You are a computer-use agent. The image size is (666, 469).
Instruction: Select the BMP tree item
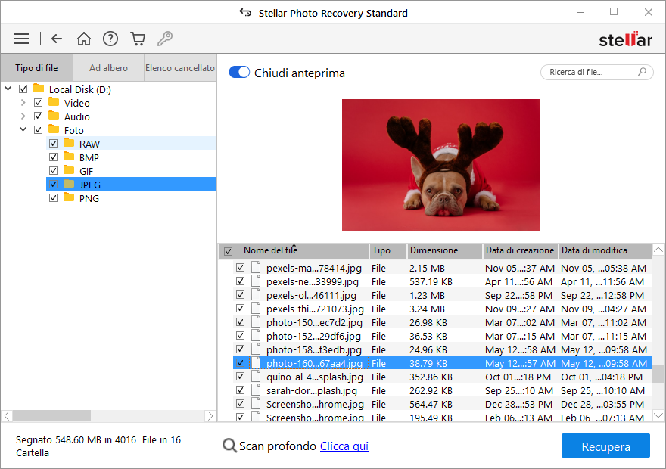click(131, 157)
